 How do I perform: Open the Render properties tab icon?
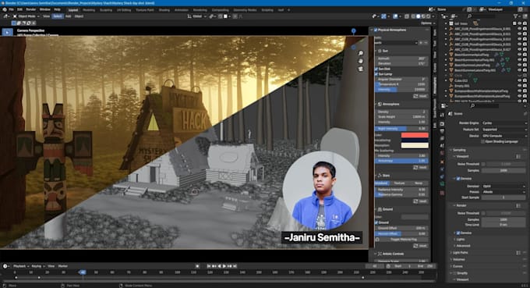tap(442, 124)
